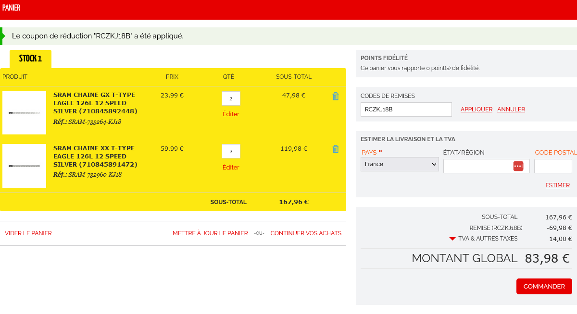
Task: Focus the quantity field for the XX chain
Action: click(231, 151)
